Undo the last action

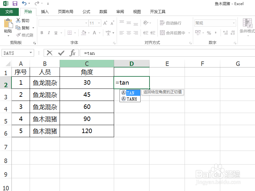(24, 4)
